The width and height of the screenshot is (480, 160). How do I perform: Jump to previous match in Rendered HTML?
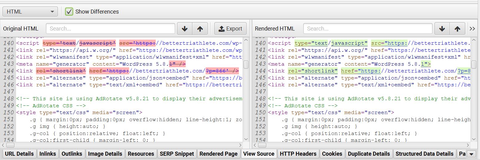(x=458, y=29)
